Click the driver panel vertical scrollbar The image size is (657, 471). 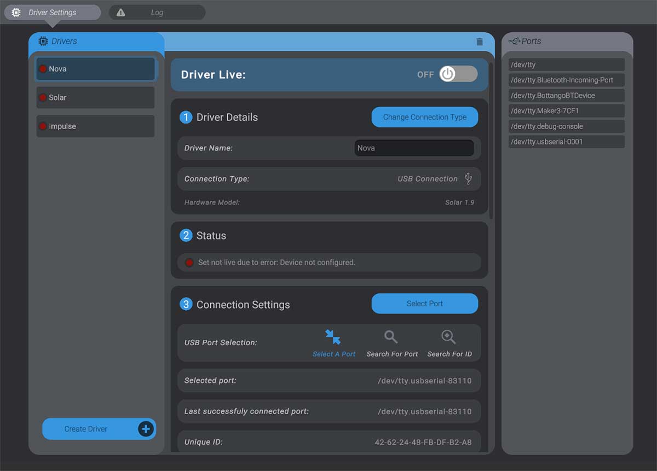491,141
